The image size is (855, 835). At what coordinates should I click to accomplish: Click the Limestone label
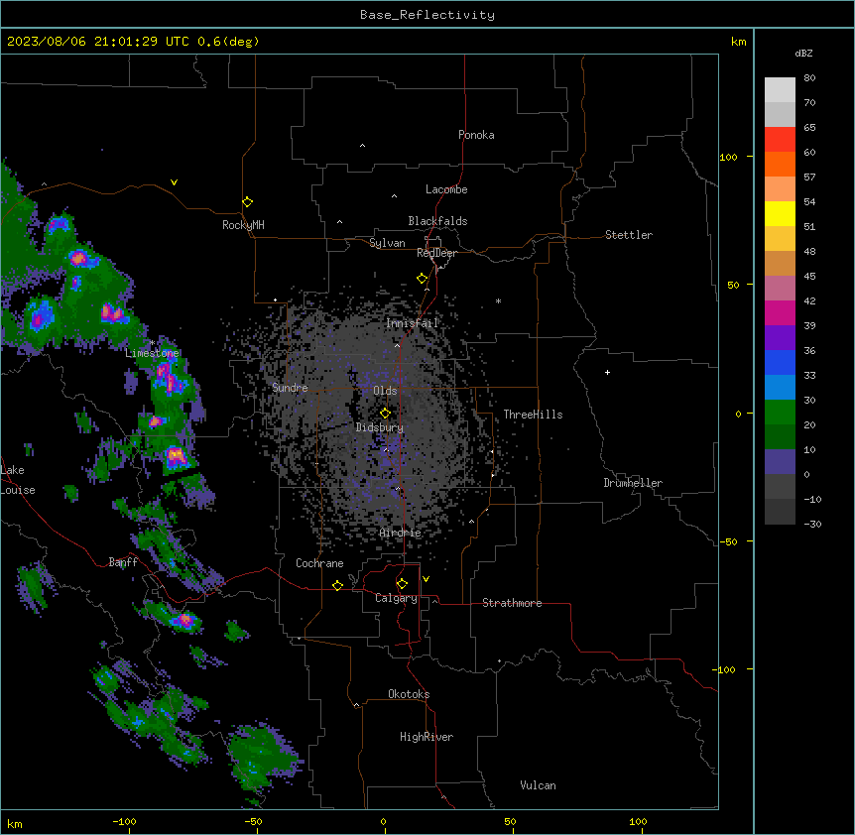point(152,353)
